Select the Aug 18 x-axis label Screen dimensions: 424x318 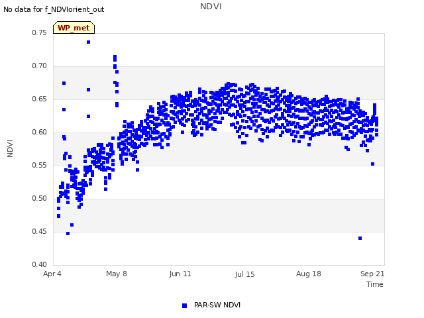pyautogui.click(x=309, y=274)
